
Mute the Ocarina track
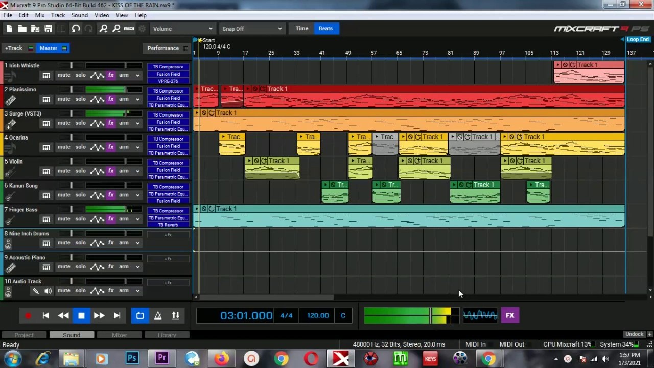[64, 147]
